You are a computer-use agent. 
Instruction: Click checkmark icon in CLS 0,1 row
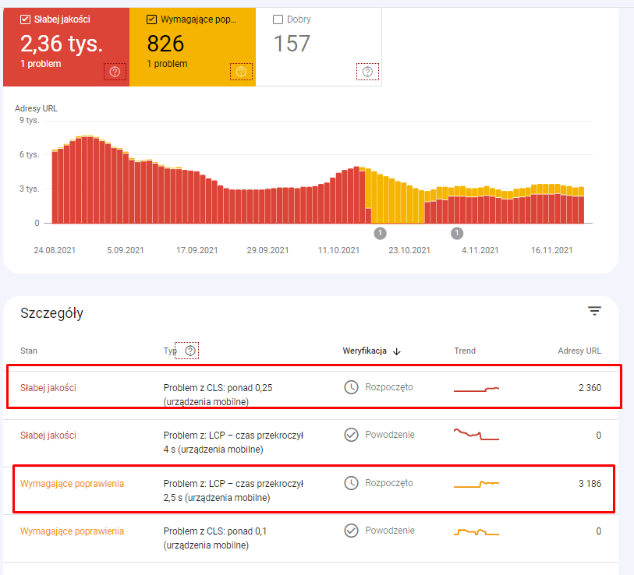click(352, 531)
